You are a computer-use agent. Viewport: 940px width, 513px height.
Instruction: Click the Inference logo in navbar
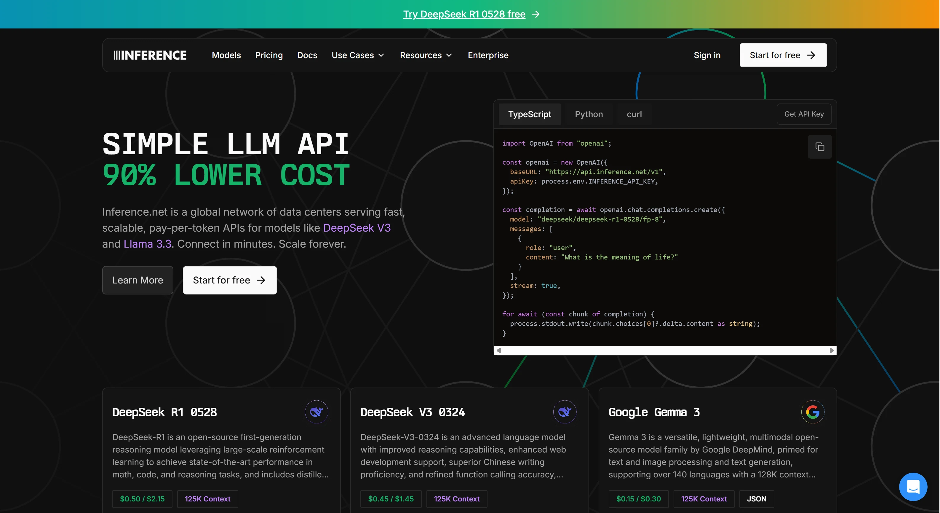(x=150, y=55)
